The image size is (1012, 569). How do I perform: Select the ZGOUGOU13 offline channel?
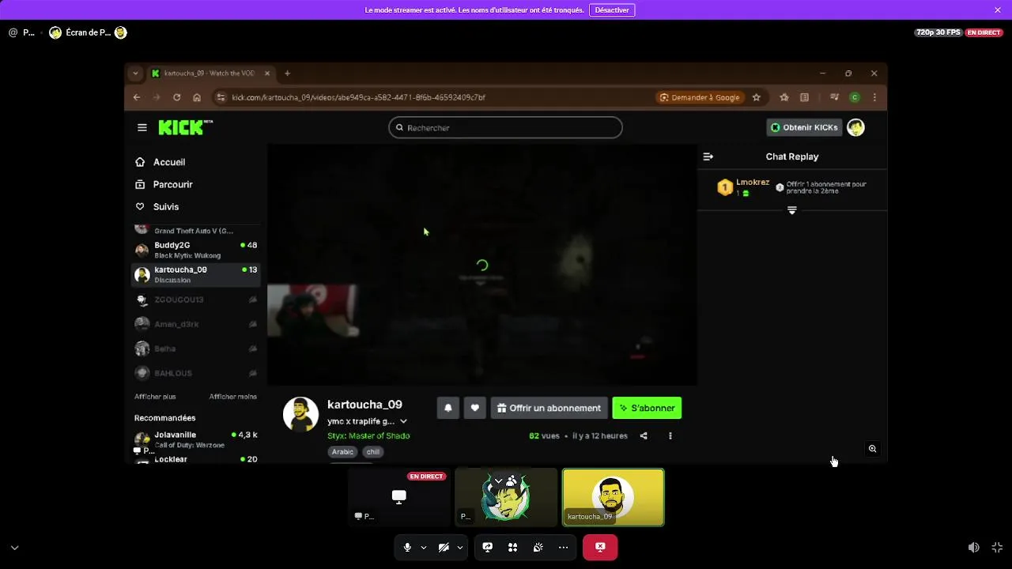point(196,300)
